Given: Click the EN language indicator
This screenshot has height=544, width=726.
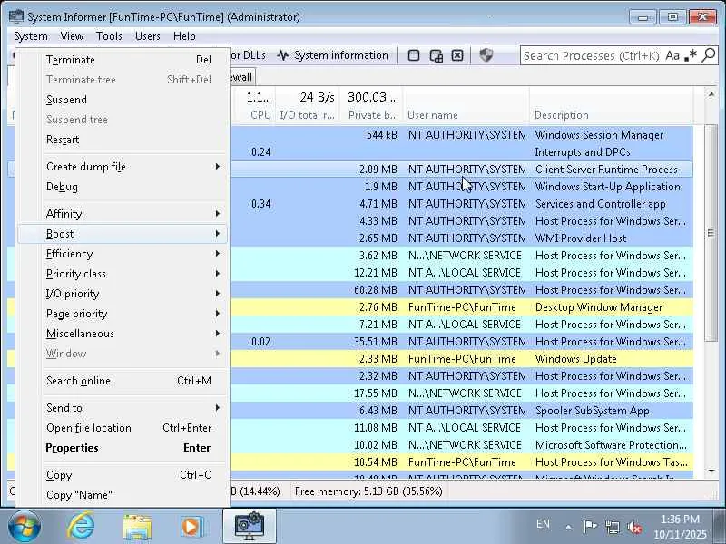Looking at the screenshot, I should (543, 524).
